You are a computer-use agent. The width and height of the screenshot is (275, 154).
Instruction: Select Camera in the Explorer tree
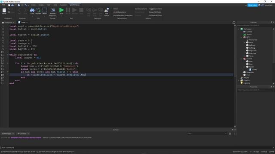(x=249, y=32)
